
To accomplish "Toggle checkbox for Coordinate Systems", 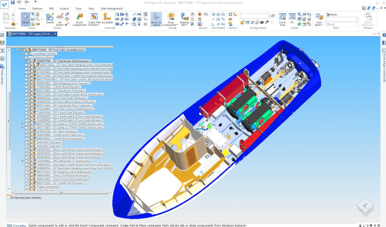I will pyautogui.click(x=27, y=54).
